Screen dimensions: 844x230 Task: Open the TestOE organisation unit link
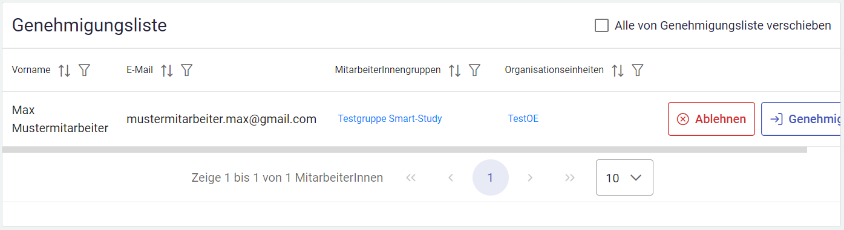[x=523, y=119]
